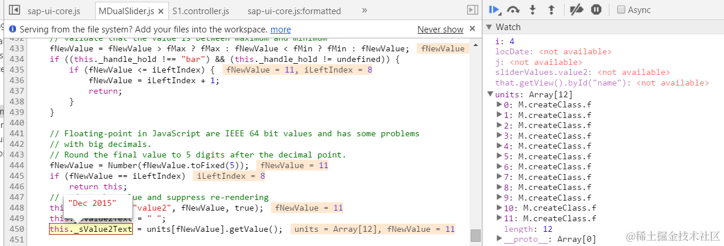Image resolution: width=724 pixels, height=246 pixels.
Task: Open the sap-ui-core.js:formatted tab
Action: point(294,11)
